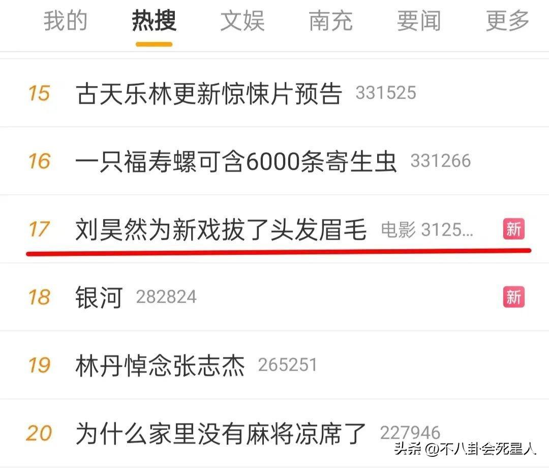Image resolution: width=549 pixels, height=468 pixels.
Task: Click rank number 15
Action: (39, 93)
